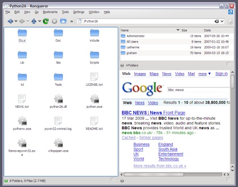Toggle the link checkbox beside 4 Folders status

point(228,64)
